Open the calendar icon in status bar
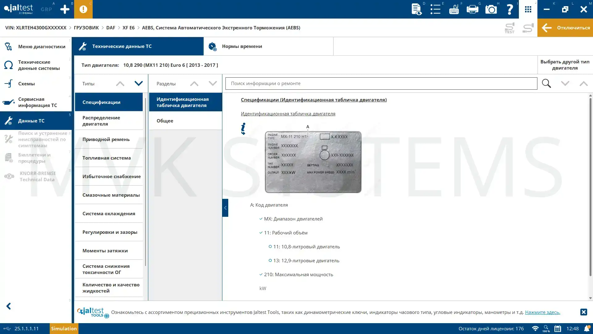 pos(557,328)
